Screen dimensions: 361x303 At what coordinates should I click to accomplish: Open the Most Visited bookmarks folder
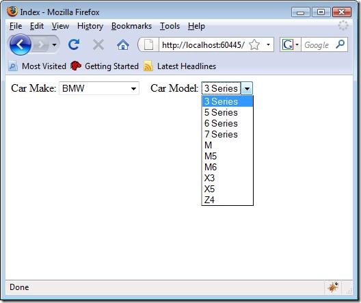(38, 66)
